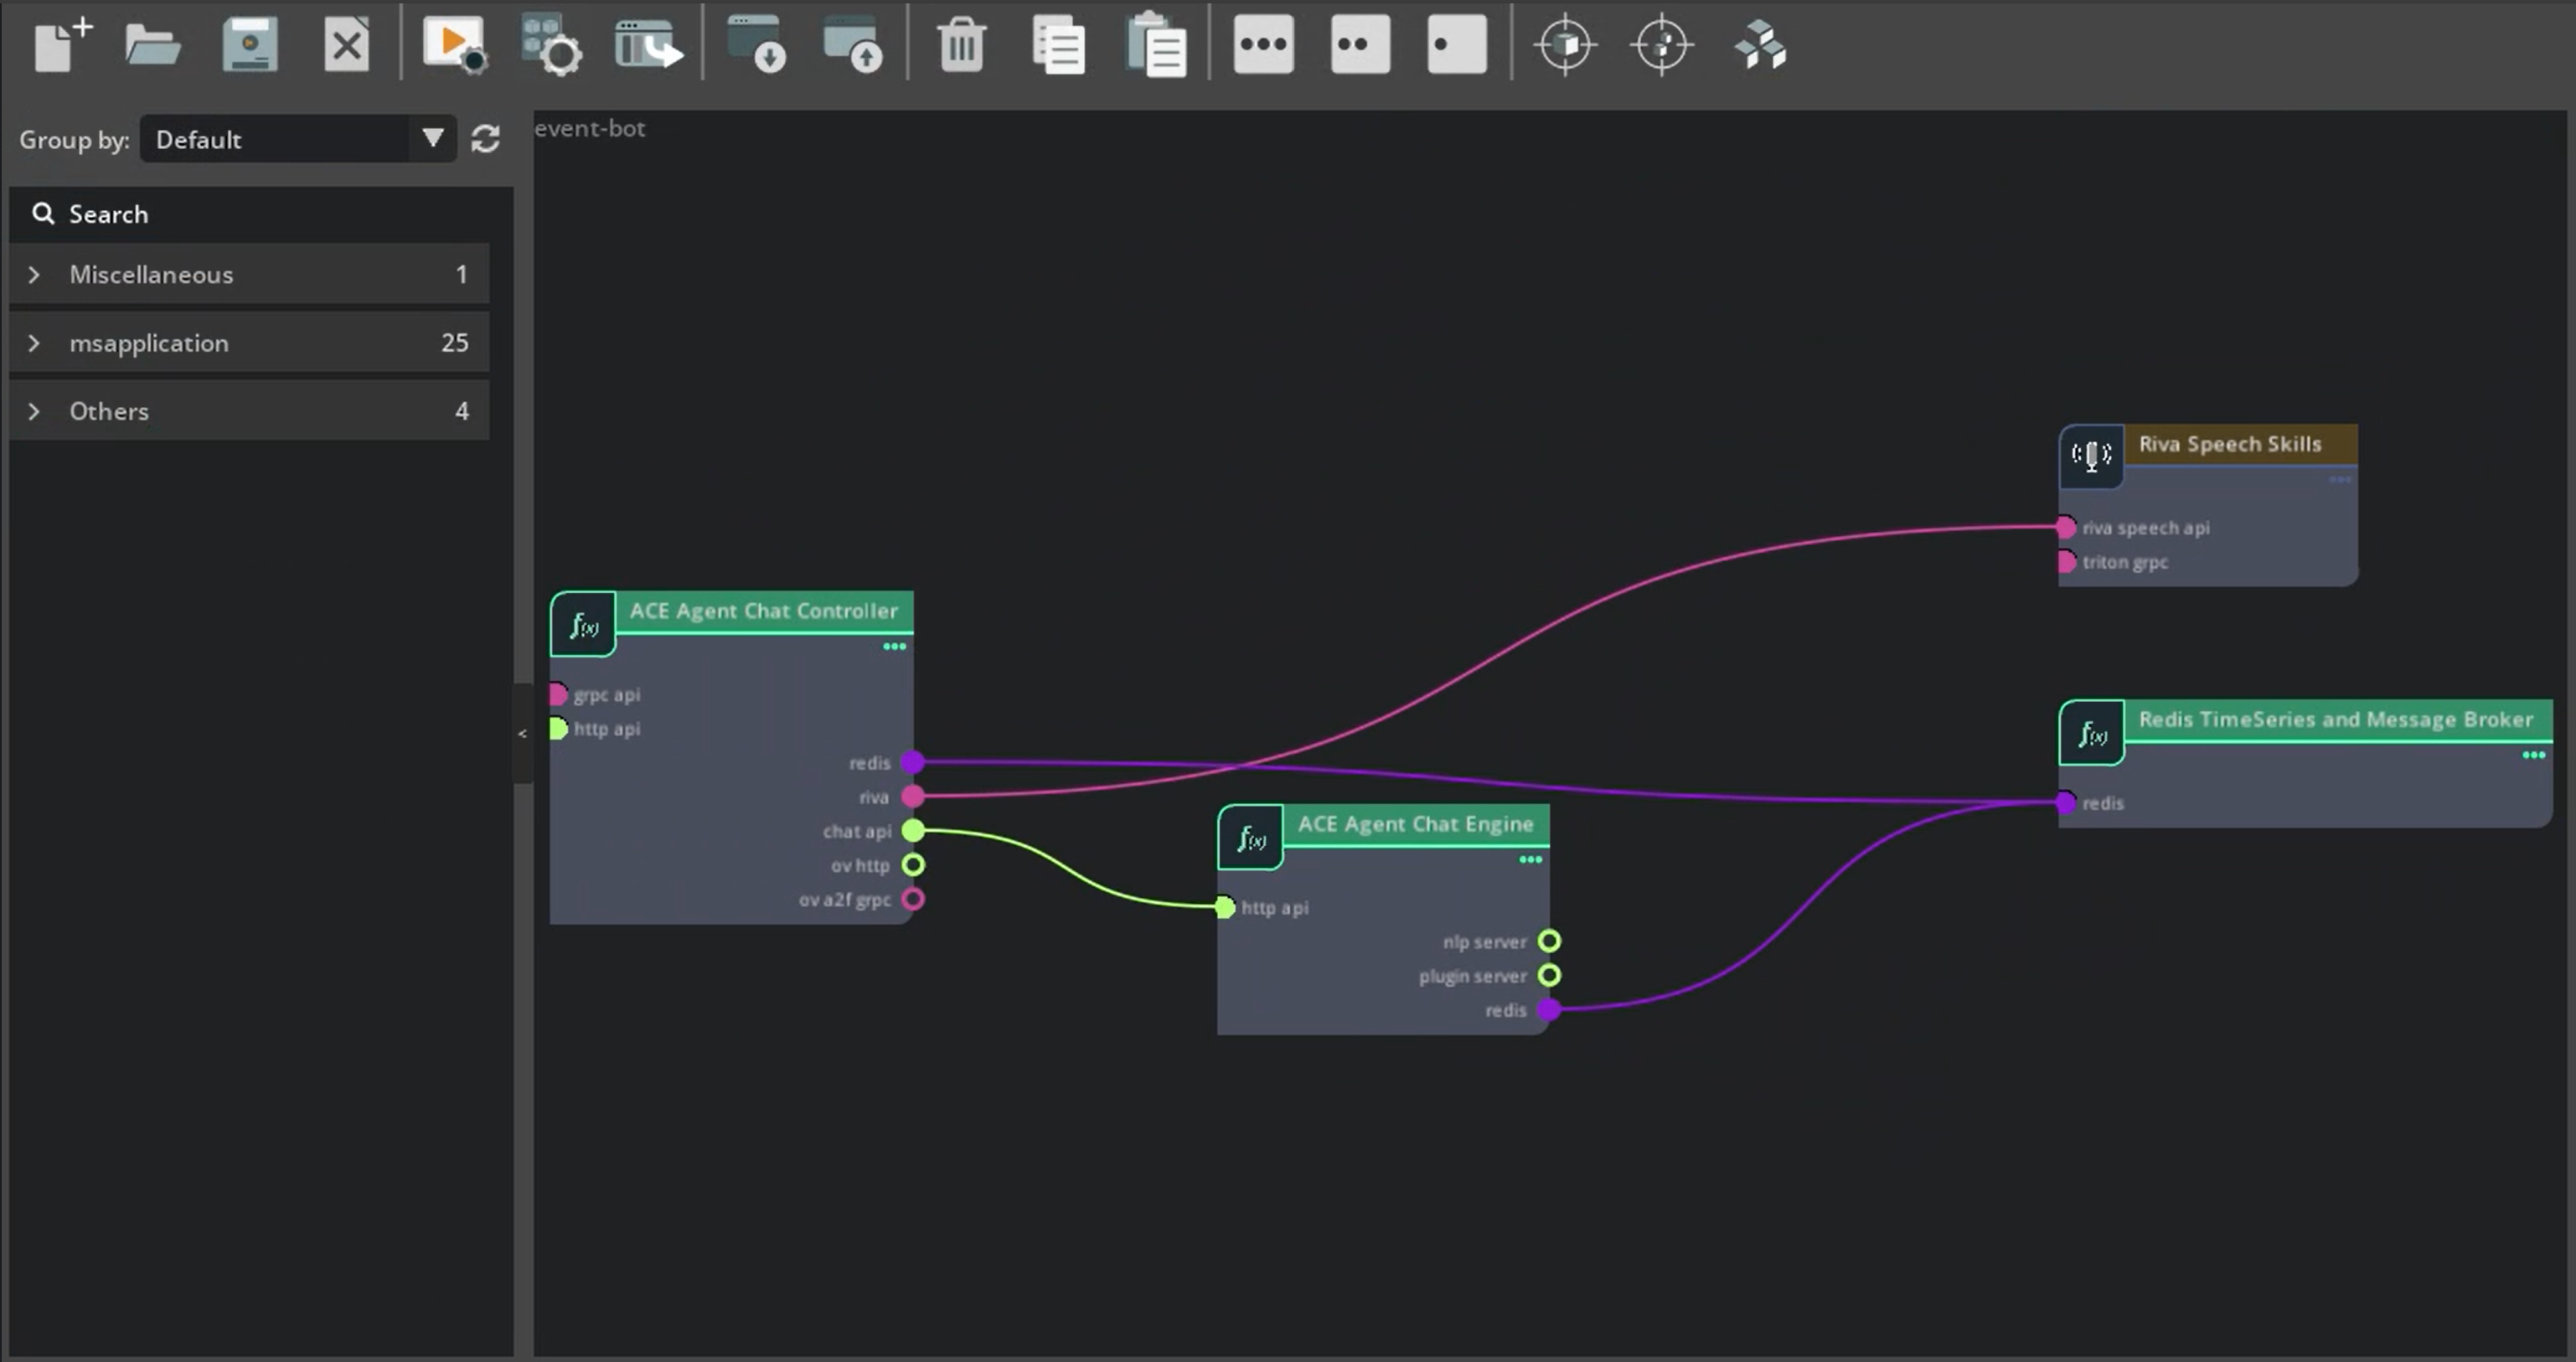Image resolution: width=2576 pixels, height=1362 pixels.
Task: Open ACE Agent Chat Engine options dots
Action: coord(1530,860)
